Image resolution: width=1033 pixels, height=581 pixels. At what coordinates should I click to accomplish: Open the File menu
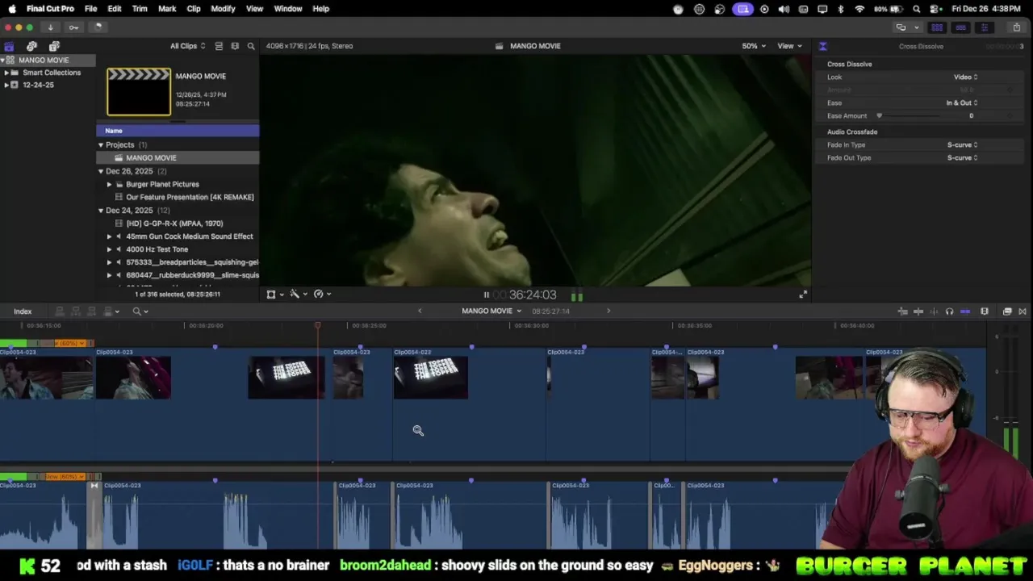[x=90, y=9]
